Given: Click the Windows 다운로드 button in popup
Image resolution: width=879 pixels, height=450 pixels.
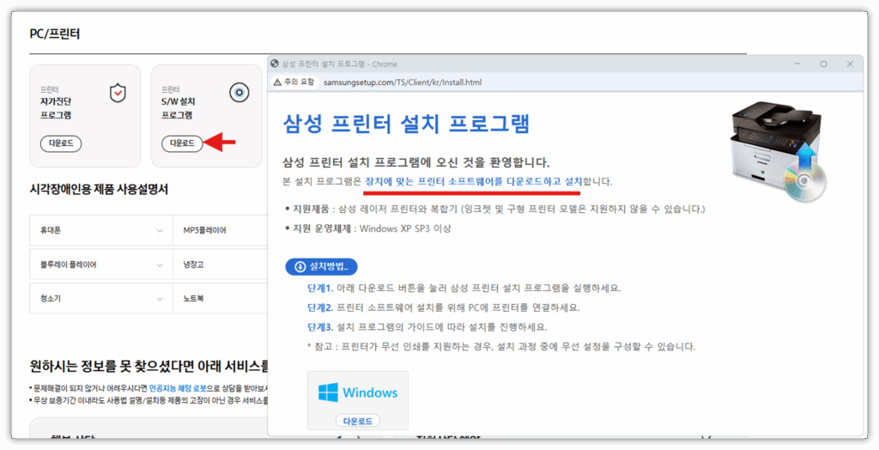Looking at the screenshot, I should pyautogui.click(x=358, y=421).
